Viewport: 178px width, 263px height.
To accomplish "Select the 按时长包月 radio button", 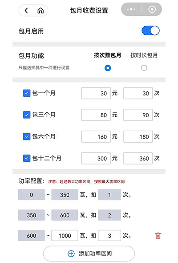I will (x=144, y=68).
